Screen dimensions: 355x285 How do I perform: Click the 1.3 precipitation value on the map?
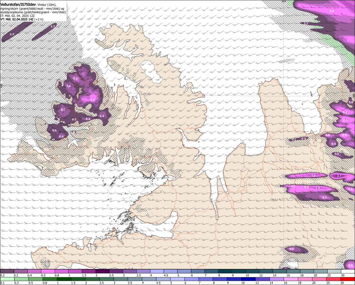[x=318, y=188]
